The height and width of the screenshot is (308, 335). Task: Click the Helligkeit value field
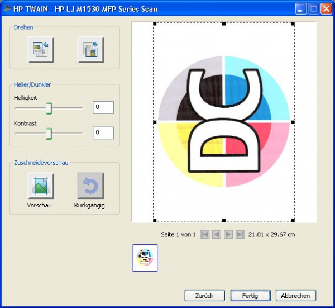(103, 107)
